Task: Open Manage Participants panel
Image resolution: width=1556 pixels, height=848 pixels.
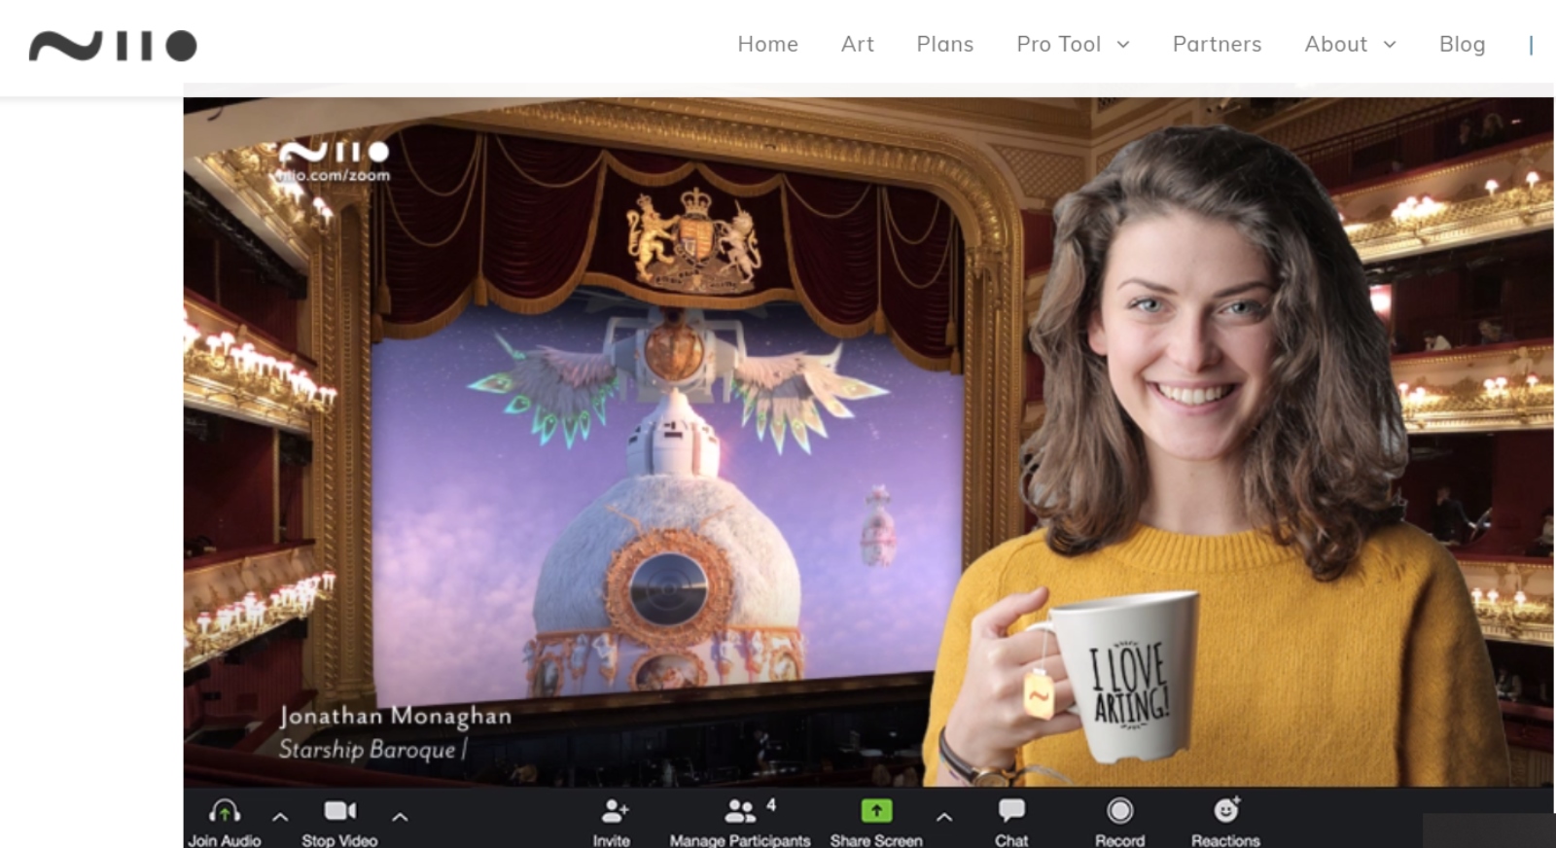Action: click(x=740, y=812)
